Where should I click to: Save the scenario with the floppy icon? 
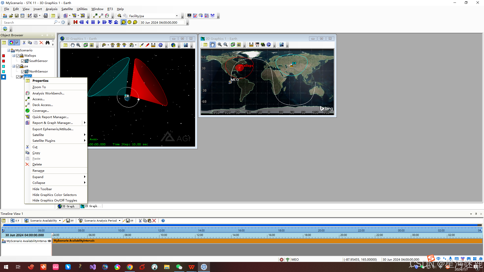[x=17, y=16]
